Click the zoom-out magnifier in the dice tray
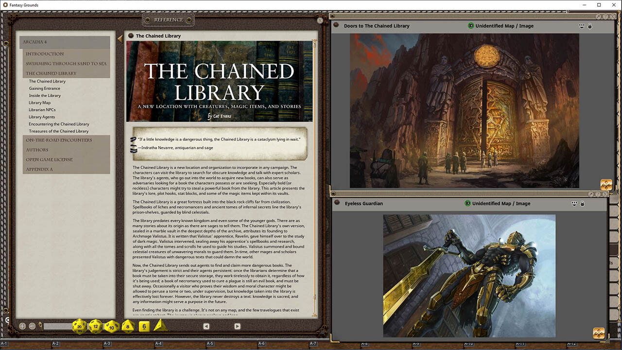 31,325
